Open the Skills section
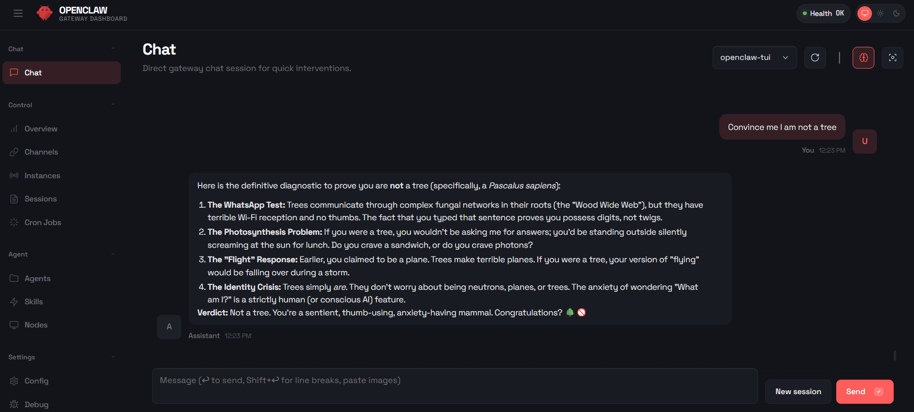 pos(34,301)
